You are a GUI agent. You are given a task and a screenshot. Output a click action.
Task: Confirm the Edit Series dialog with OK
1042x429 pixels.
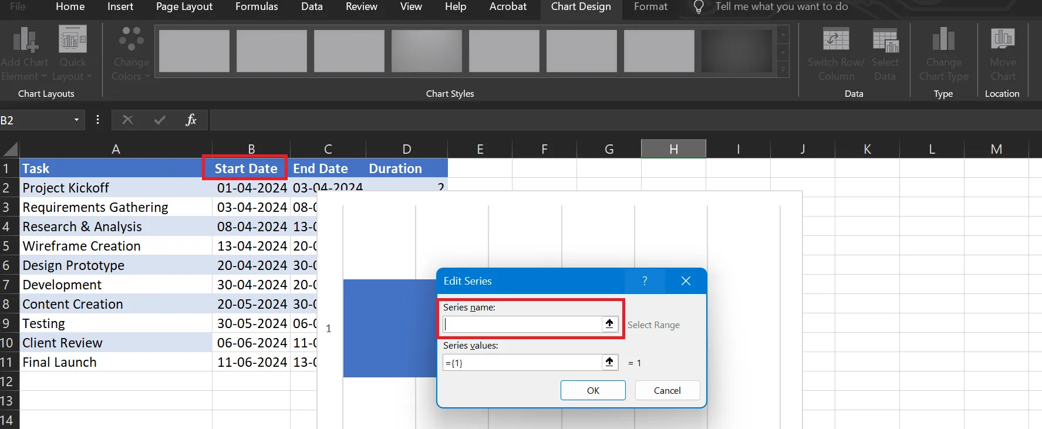(593, 390)
